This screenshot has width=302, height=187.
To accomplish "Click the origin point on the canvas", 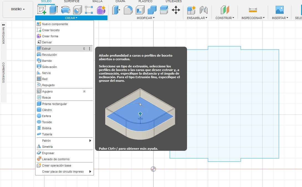I will (153, 169).
